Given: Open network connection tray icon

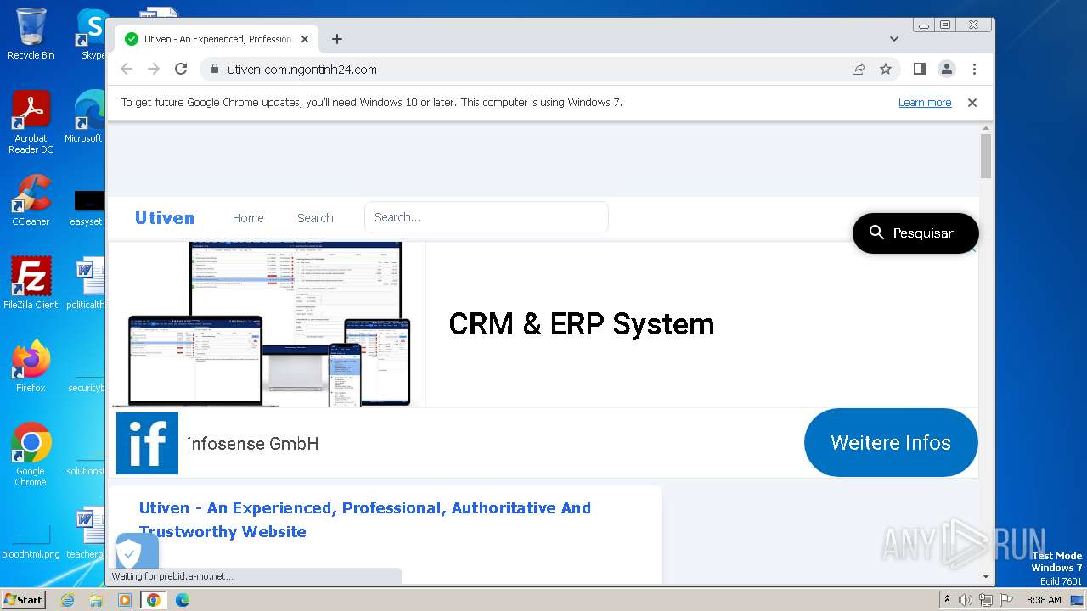Looking at the screenshot, I should click(985, 600).
